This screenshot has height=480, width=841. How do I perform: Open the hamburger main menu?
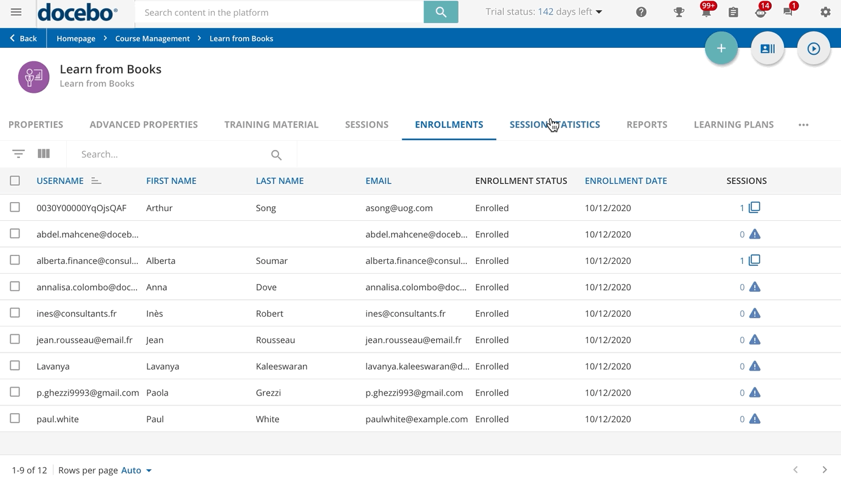point(16,12)
